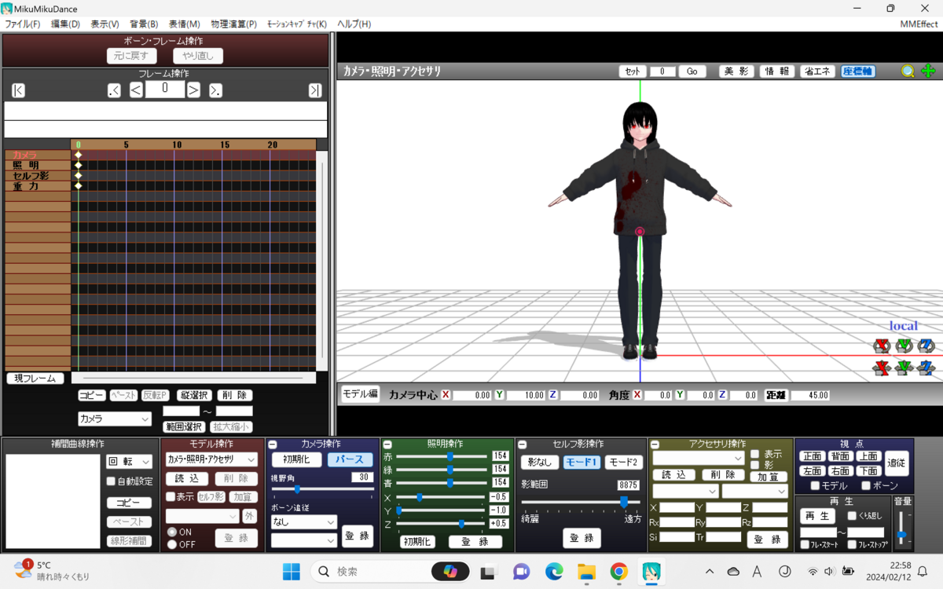Click the 影範囲 shadow range slider
Image resolution: width=943 pixels, height=589 pixels.
pyautogui.click(x=582, y=501)
